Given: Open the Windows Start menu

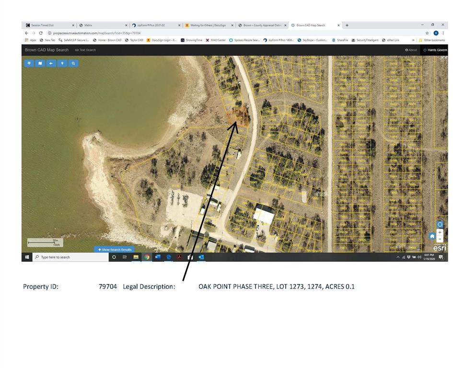Looking at the screenshot, I should 27,257.
